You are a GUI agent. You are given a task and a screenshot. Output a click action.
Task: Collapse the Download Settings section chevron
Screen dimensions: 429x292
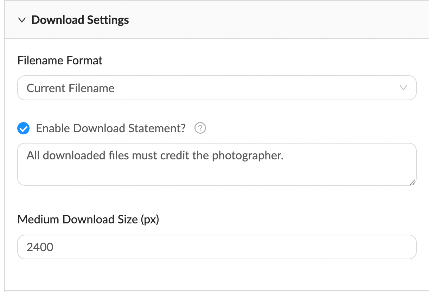click(x=22, y=20)
